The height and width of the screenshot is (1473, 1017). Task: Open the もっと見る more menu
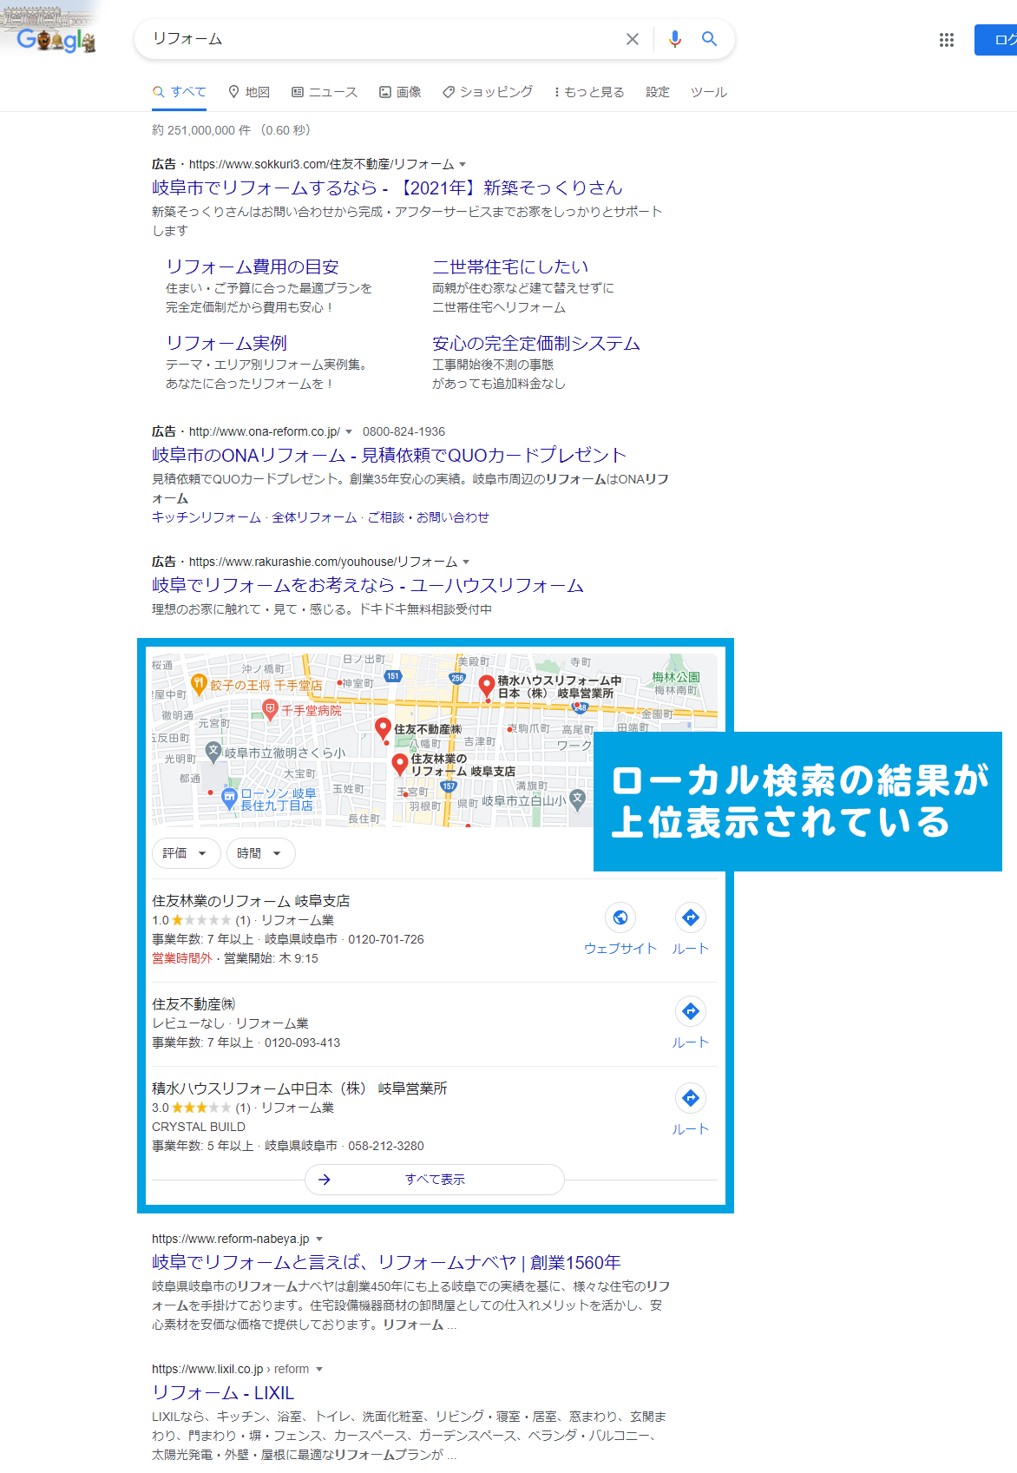pyautogui.click(x=588, y=92)
